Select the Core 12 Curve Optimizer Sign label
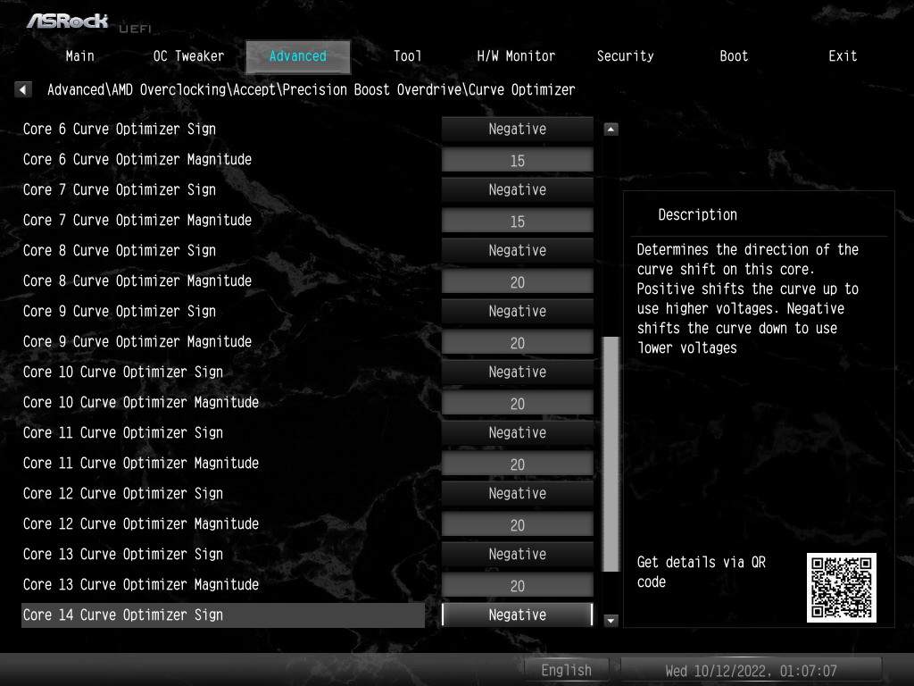Image resolution: width=914 pixels, height=686 pixels. pyautogui.click(x=123, y=493)
